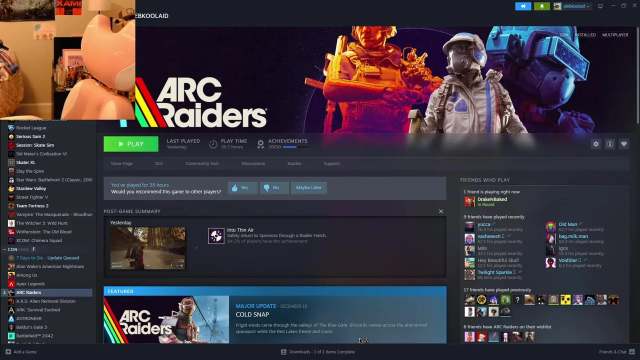
Task: Click the Among Us game icon
Action: [x=11, y=275]
